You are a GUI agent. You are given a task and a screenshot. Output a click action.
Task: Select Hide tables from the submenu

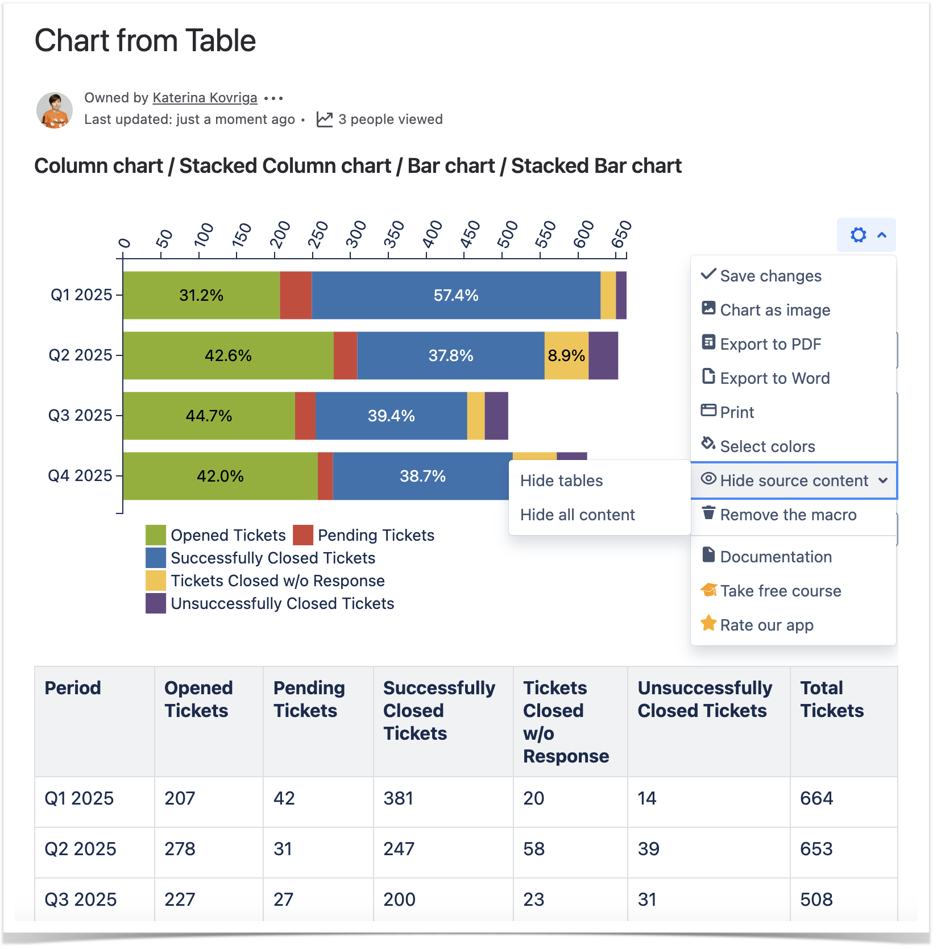tap(561, 481)
